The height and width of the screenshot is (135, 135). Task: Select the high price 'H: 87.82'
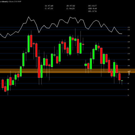coord(71,6)
